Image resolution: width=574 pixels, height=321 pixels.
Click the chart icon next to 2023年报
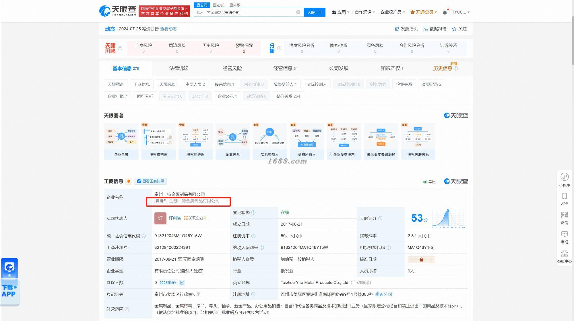point(182,283)
